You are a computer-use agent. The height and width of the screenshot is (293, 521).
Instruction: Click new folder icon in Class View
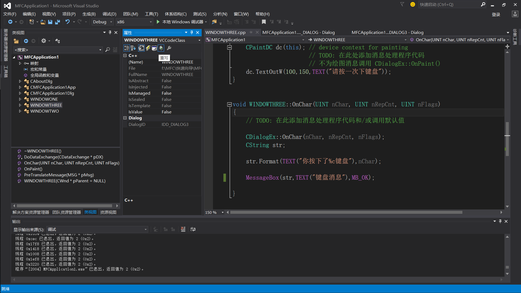tap(16, 41)
